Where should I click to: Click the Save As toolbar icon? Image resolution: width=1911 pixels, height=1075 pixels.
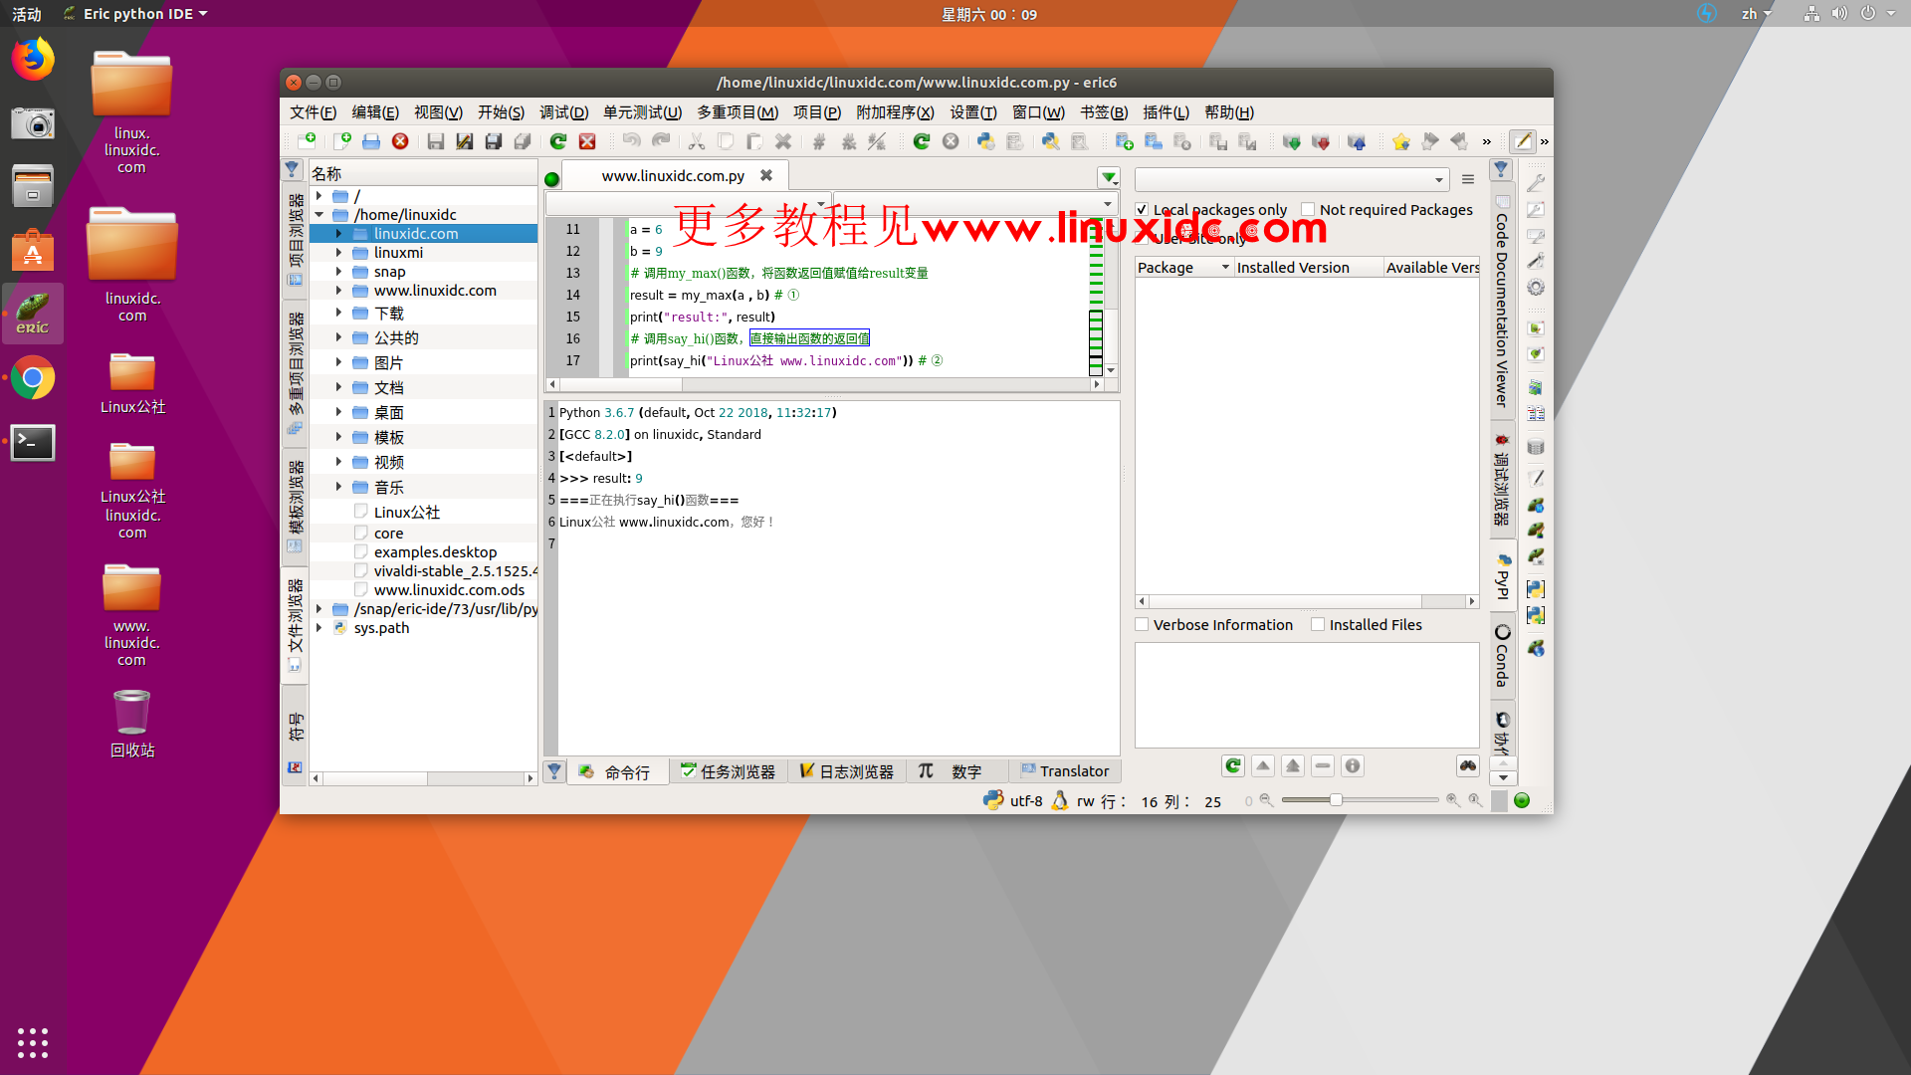pos(464,141)
